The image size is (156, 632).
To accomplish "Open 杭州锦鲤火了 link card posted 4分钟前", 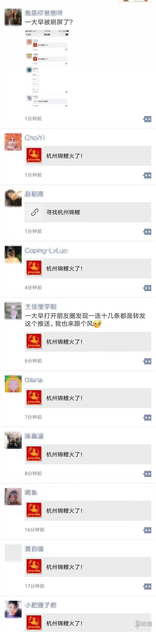I will (88, 268).
